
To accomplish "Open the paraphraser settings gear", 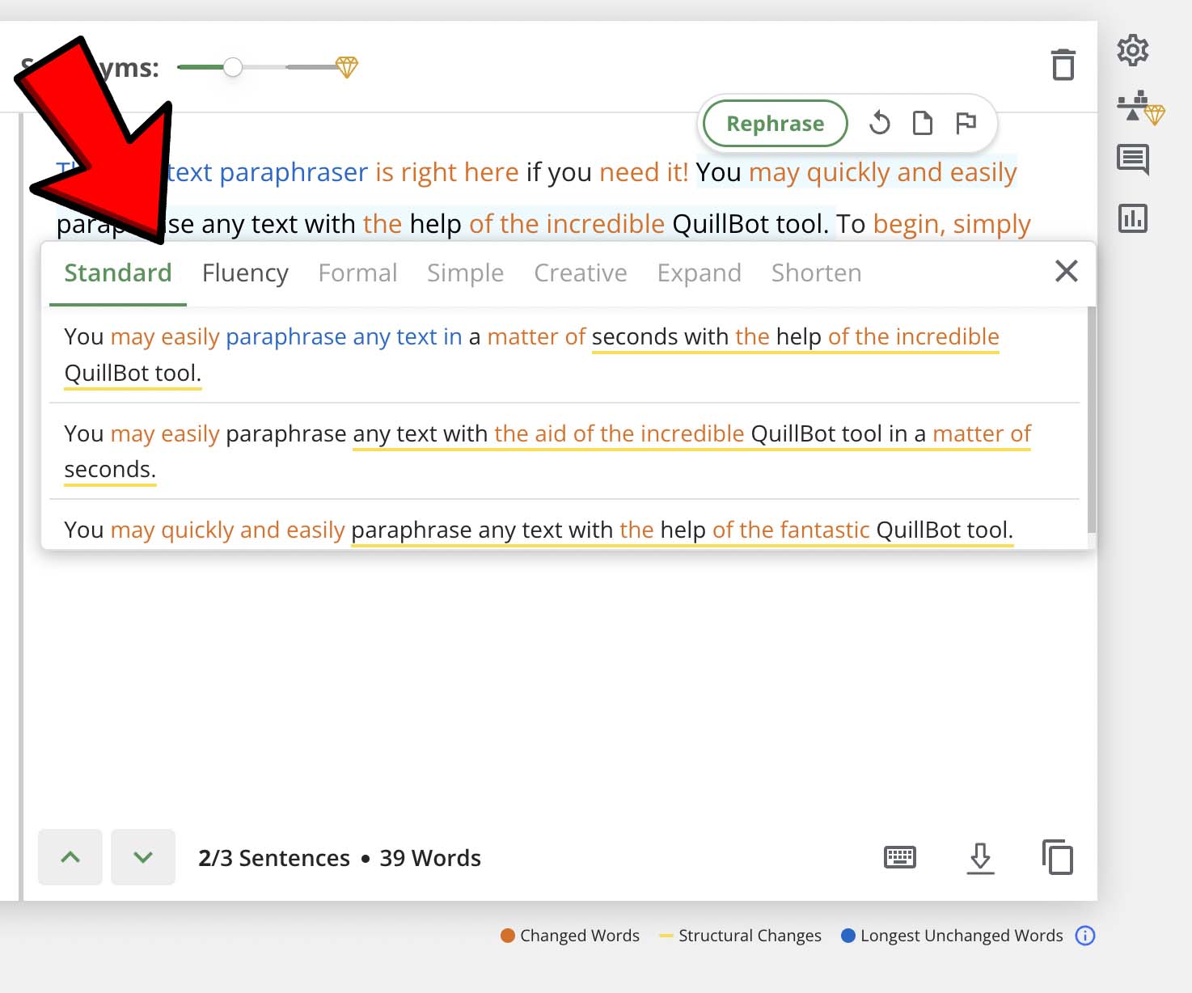I will [1133, 50].
